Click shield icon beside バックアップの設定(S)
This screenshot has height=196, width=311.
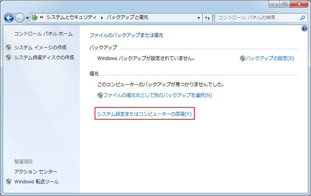[x=242, y=58]
